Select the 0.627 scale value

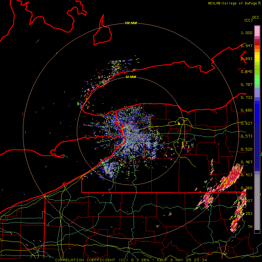pos(247,123)
